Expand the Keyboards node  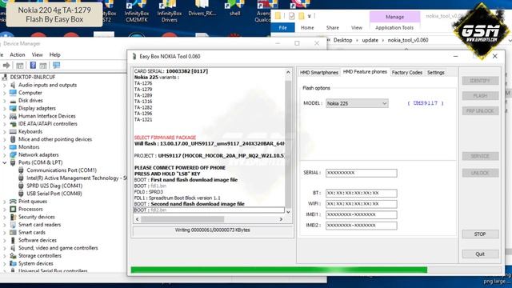5,131
